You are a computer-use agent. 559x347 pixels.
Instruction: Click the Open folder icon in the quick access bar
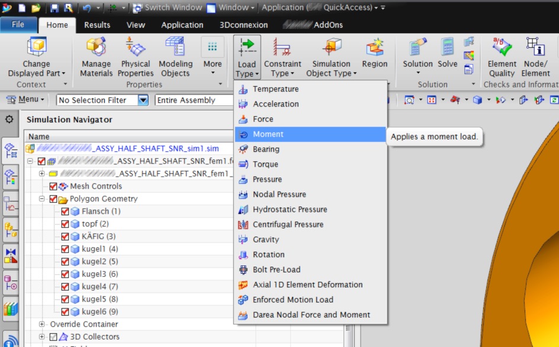(36, 8)
